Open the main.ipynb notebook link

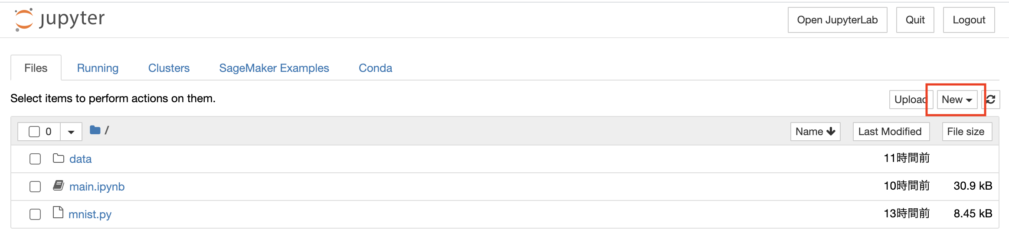click(x=97, y=187)
